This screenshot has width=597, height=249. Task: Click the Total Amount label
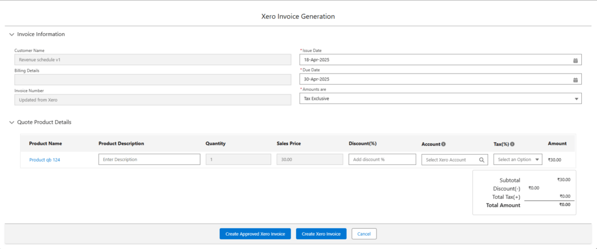[x=503, y=205]
